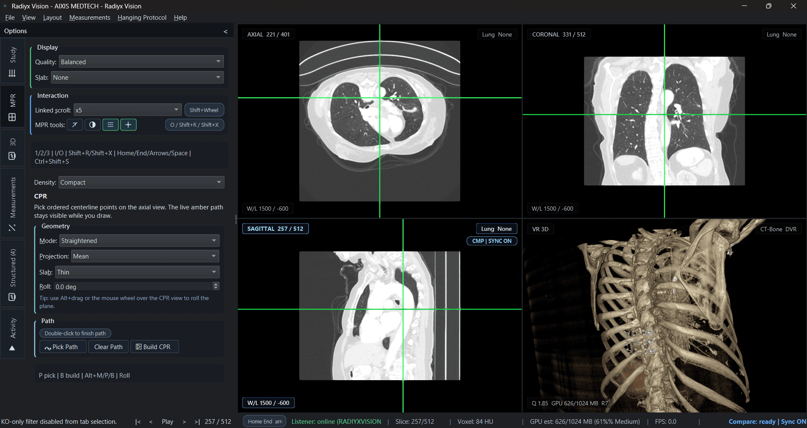Open the File menu

point(10,17)
